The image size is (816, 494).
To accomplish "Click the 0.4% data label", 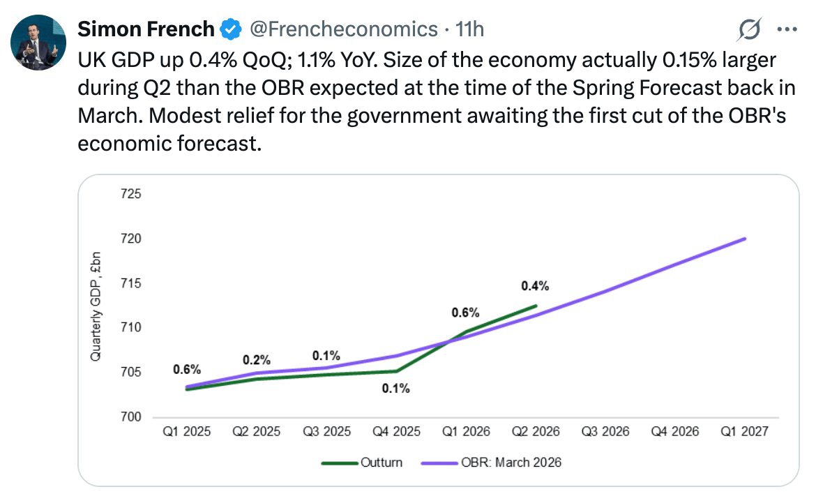I will point(535,286).
